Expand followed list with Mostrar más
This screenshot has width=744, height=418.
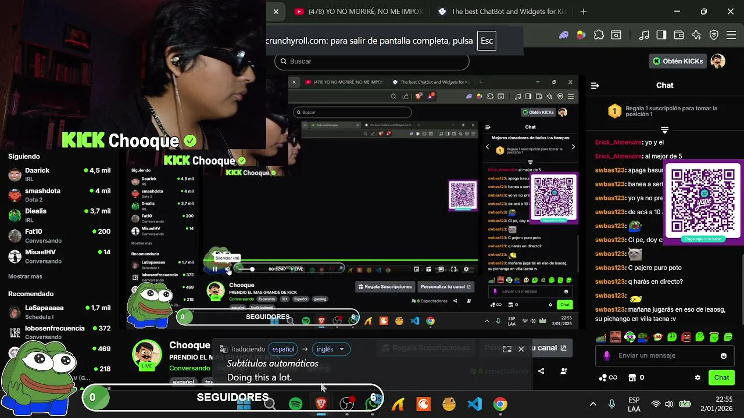click(25, 276)
